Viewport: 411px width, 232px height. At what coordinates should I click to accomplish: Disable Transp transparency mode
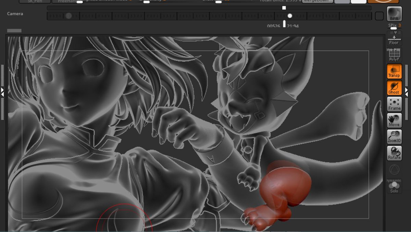pyautogui.click(x=394, y=71)
